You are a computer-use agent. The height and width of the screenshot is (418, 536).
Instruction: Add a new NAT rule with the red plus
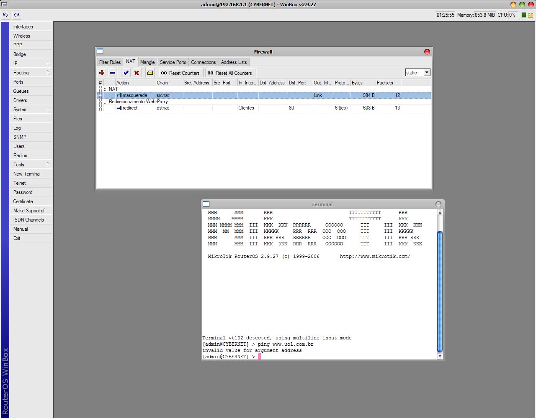[102, 73]
